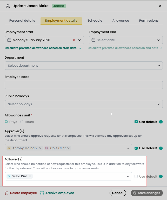Expand the Followers selection dropdown arrow

128,176
